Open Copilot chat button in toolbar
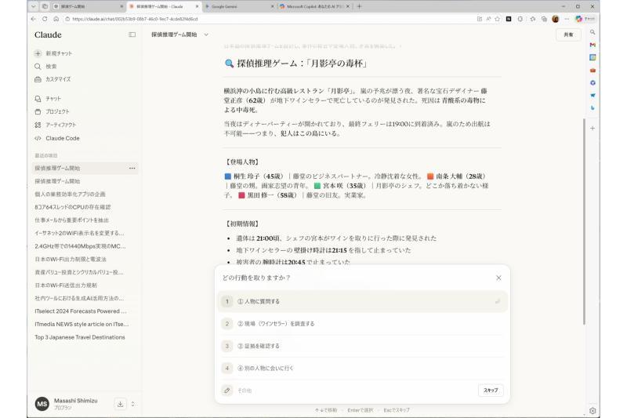627x418 pixels. (585, 19)
